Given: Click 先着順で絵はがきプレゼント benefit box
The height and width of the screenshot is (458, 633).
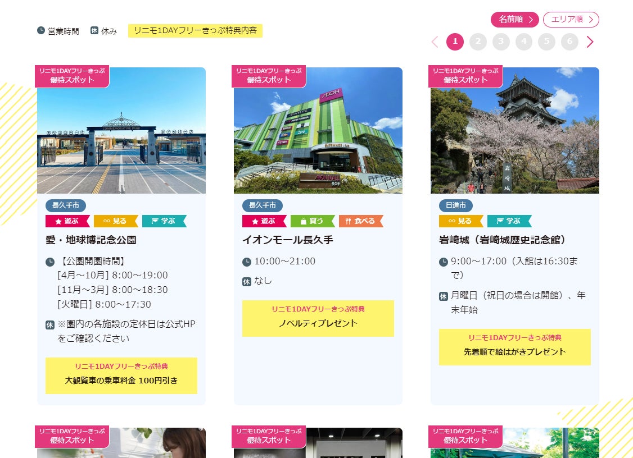Looking at the screenshot, I should [x=515, y=347].
